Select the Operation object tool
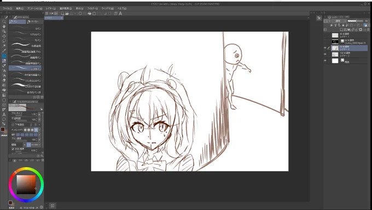 pyautogui.click(x=4, y=31)
